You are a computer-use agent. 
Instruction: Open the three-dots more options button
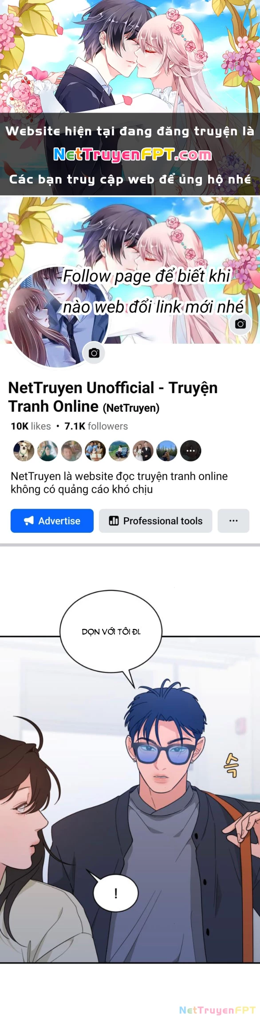click(233, 520)
